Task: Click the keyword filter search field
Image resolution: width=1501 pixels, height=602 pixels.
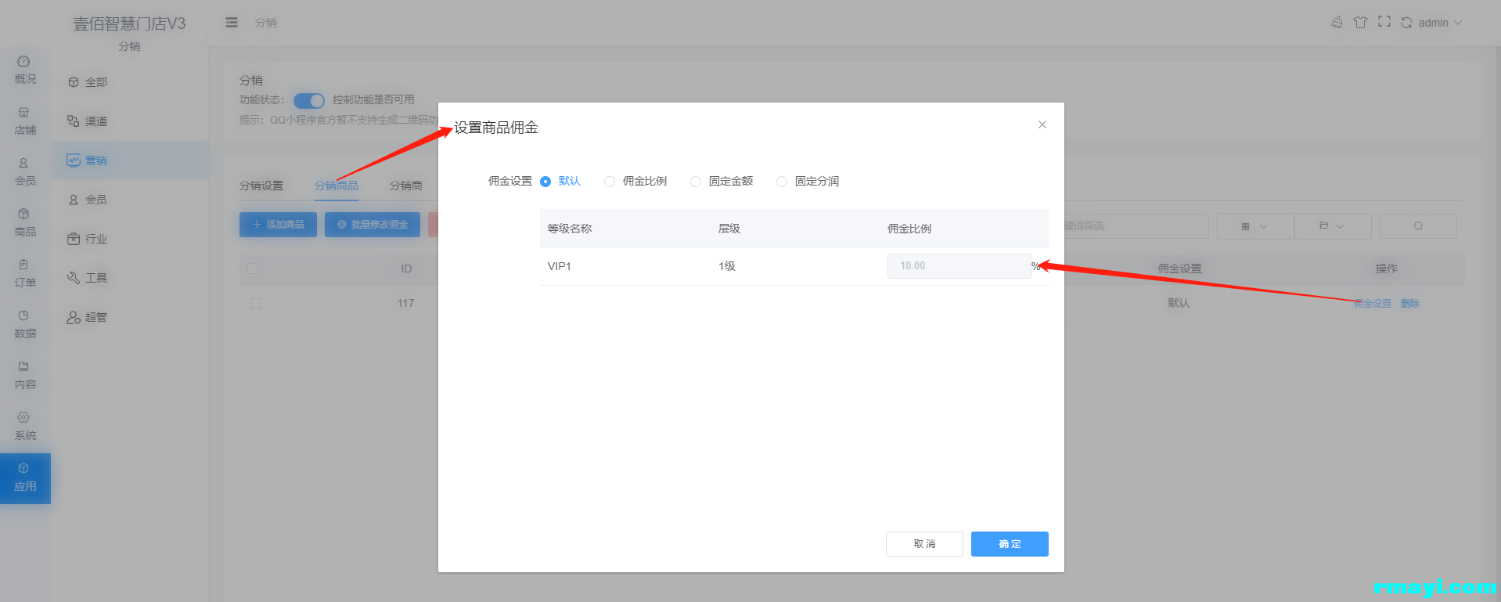Action: click(x=1136, y=226)
